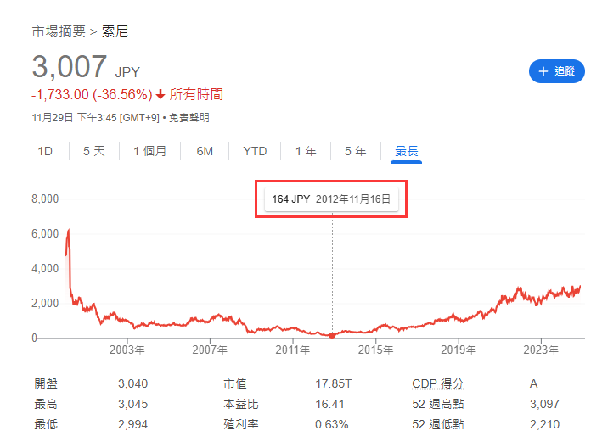Click the -1,733.00 (-36.56%) change text
This screenshot has height=442, width=602.
(92, 94)
